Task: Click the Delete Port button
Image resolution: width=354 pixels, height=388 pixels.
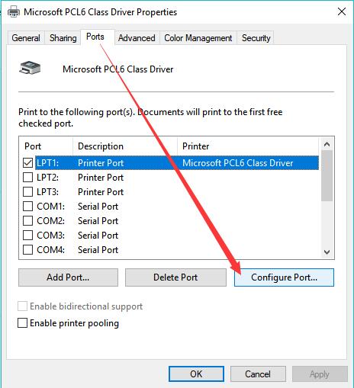Action: (175, 277)
